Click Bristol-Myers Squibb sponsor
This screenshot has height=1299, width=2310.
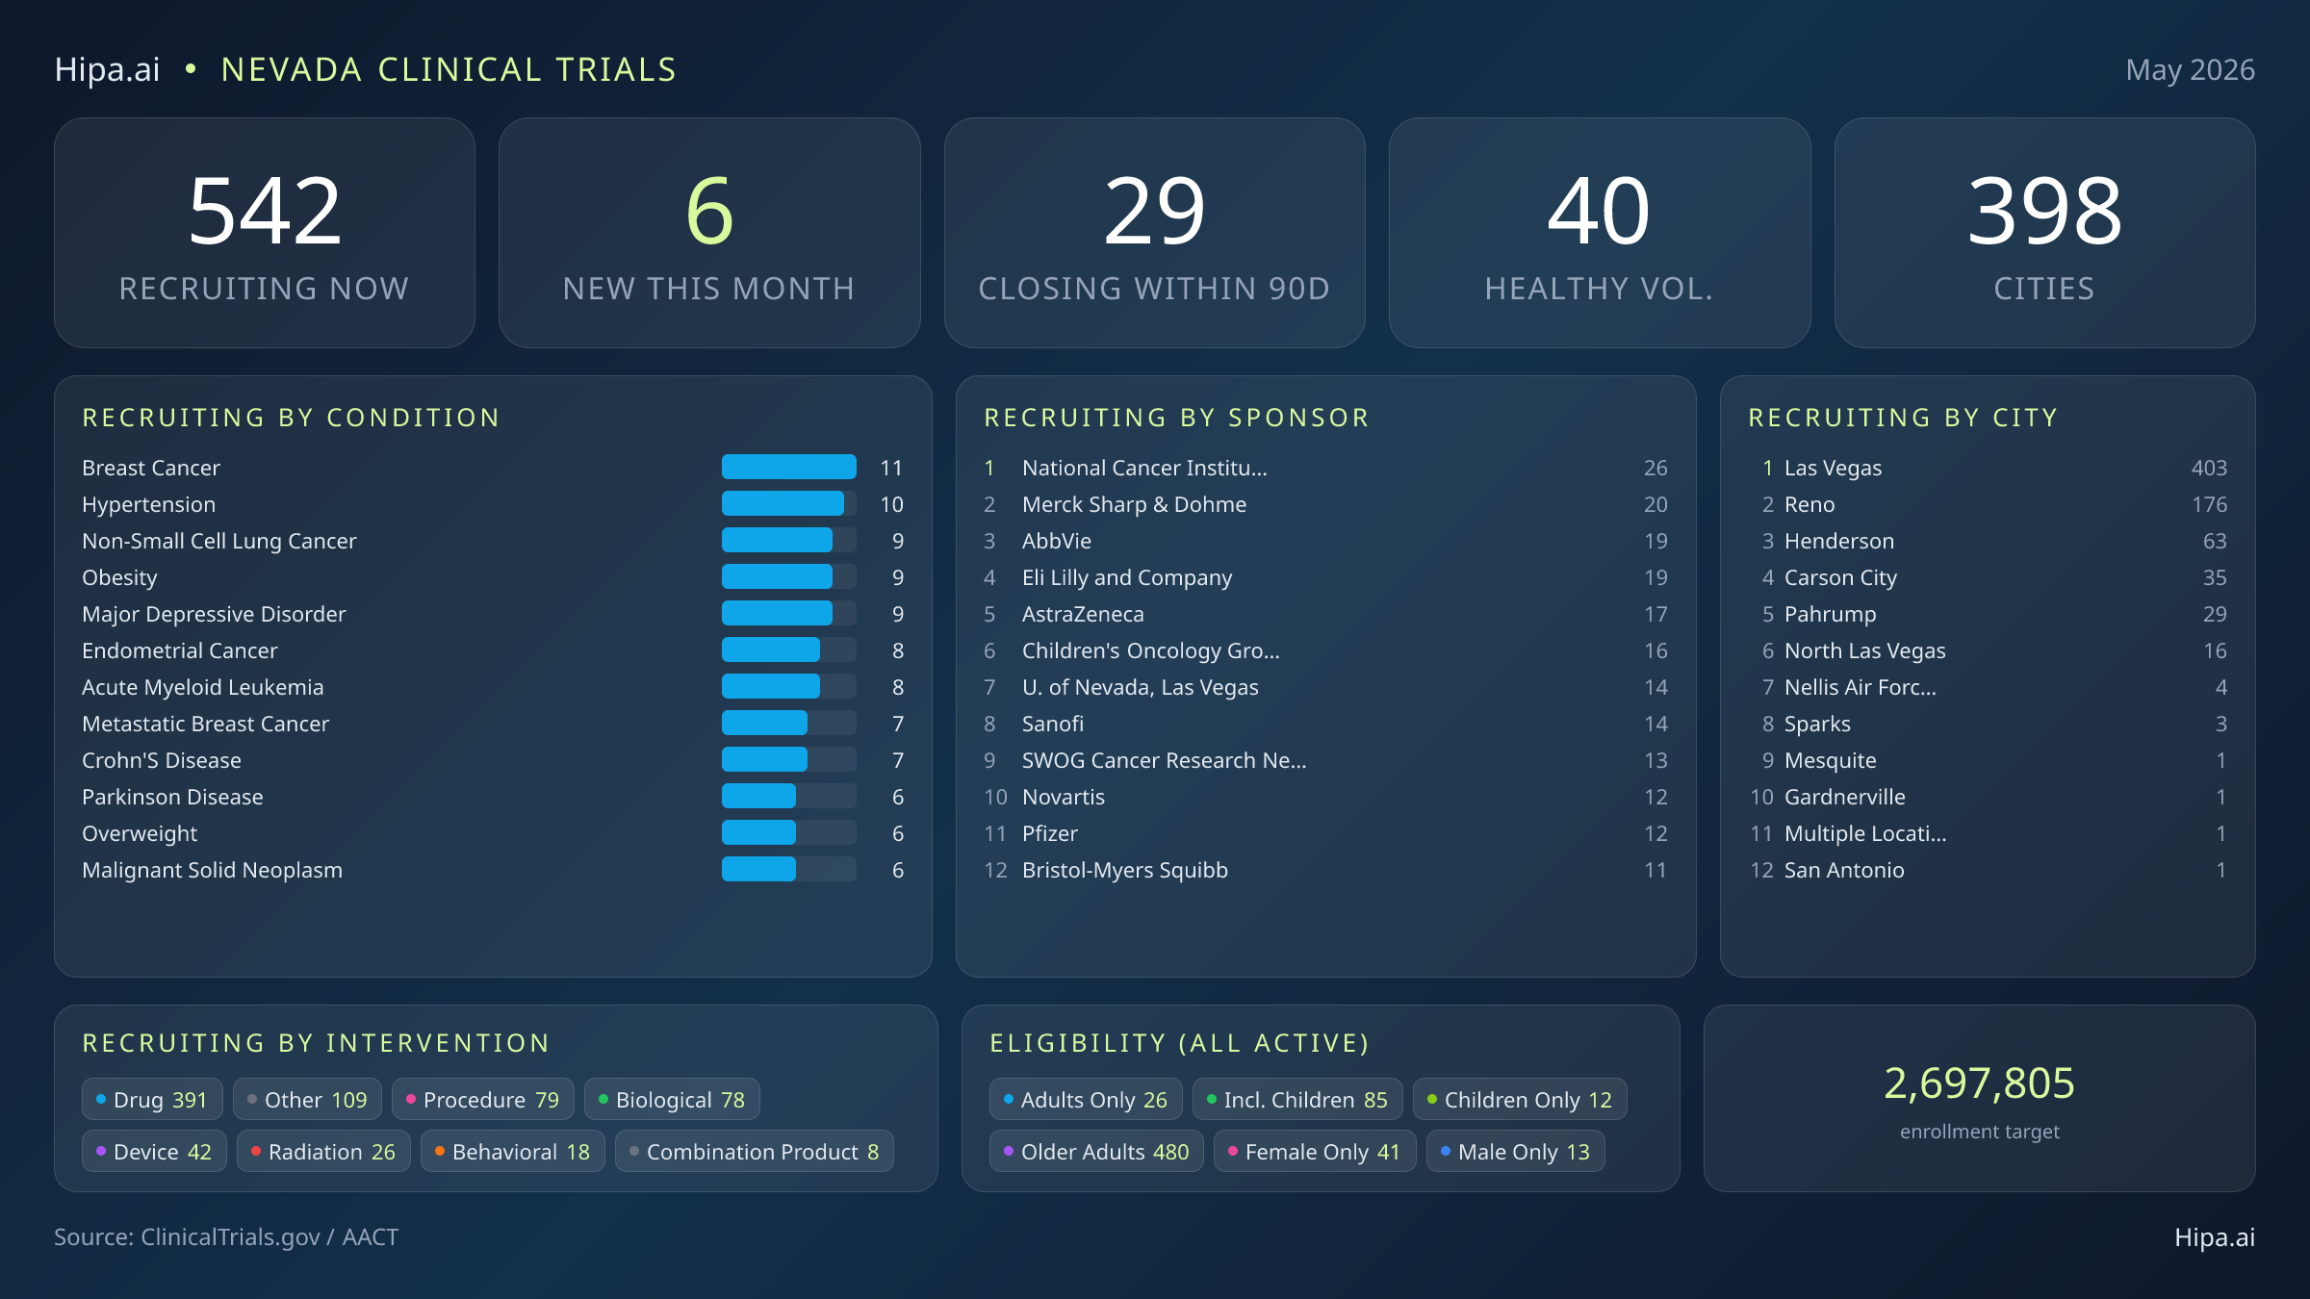1325,870
